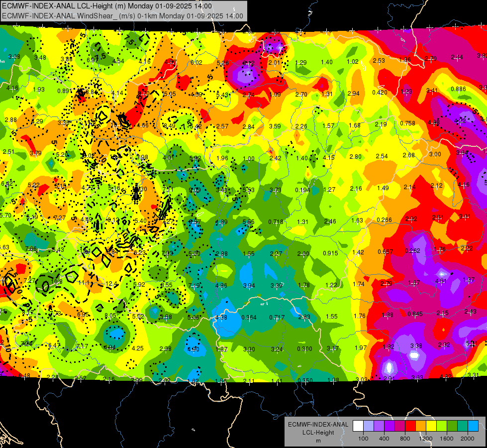The height and width of the screenshot is (448, 487).
Task: Click the wind shear value 0.718
Action: (276, 222)
